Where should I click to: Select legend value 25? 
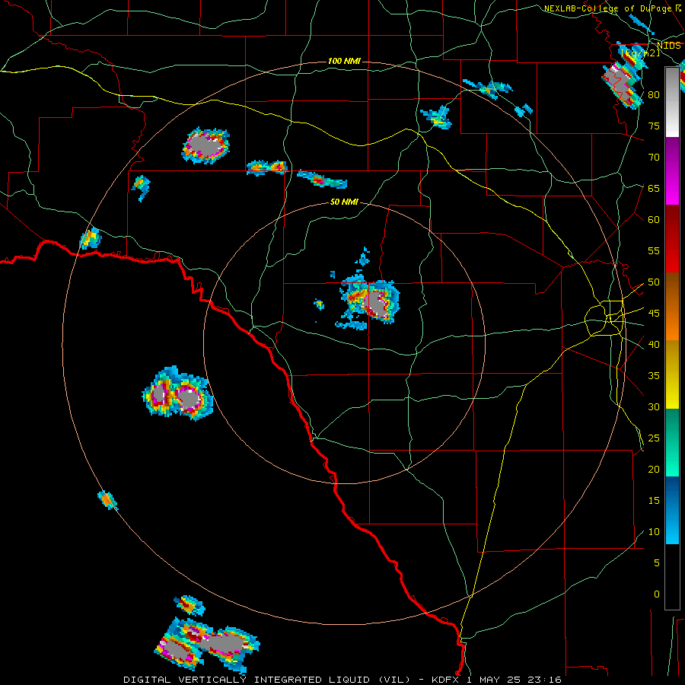[x=654, y=438]
